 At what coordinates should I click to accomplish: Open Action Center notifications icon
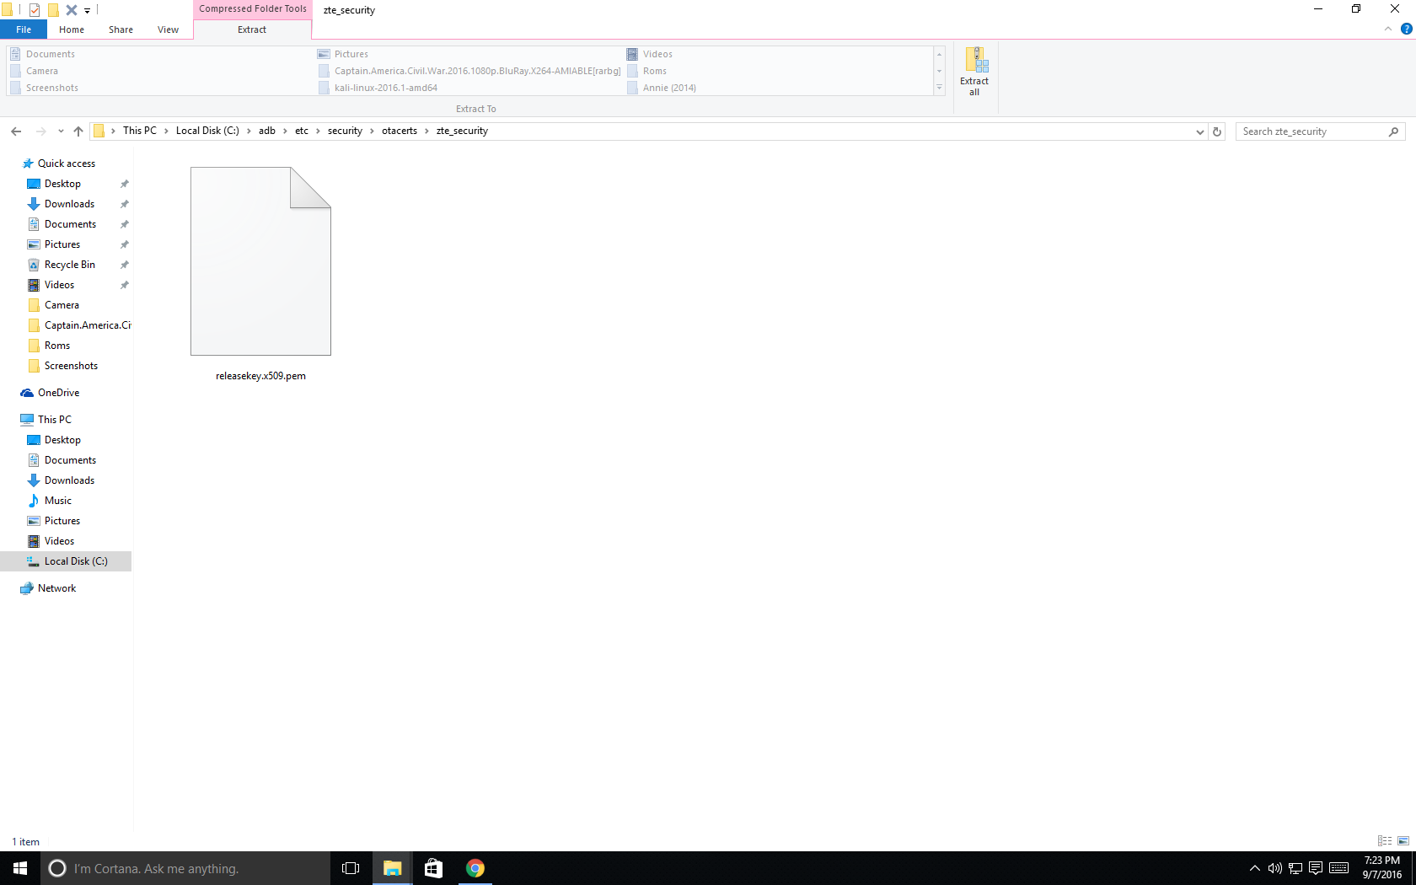pyautogui.click(x=1315, y=868)
